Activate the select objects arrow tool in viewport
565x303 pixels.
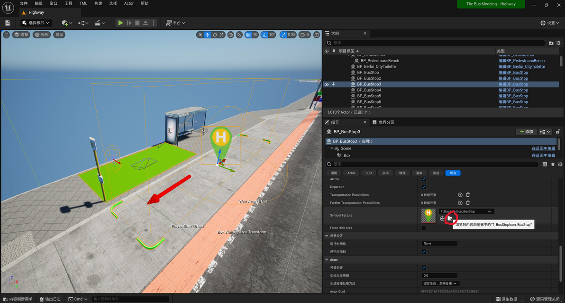[200, 35]
